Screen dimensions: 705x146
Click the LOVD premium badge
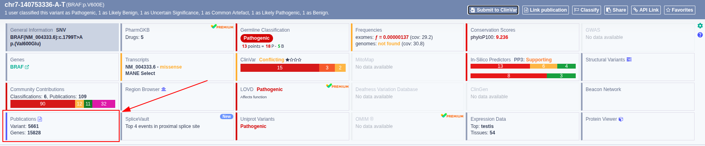coord(337,86)
